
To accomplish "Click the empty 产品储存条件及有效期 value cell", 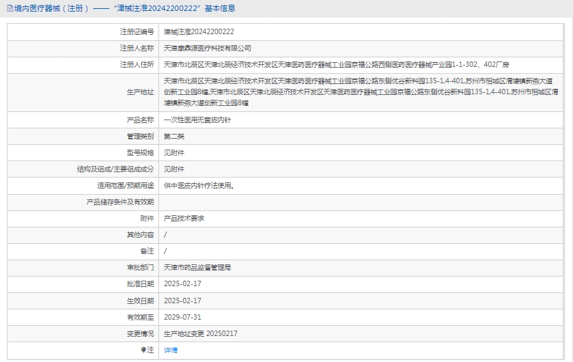I will [x=362, y=201].
